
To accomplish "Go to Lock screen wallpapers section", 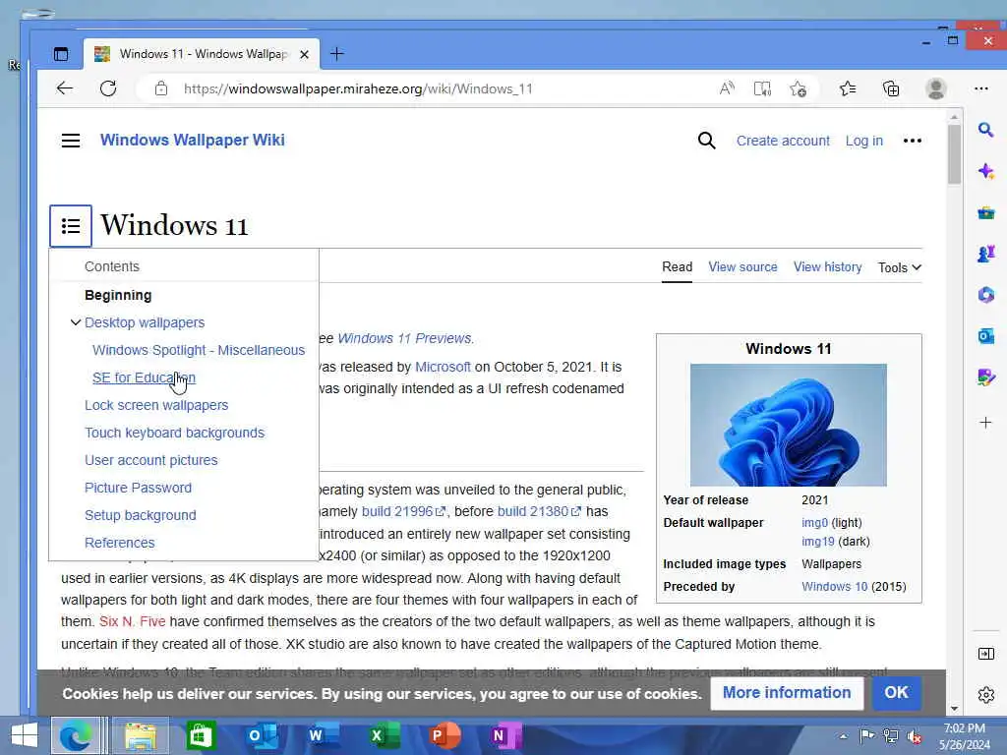I will [x=156, y=405].
